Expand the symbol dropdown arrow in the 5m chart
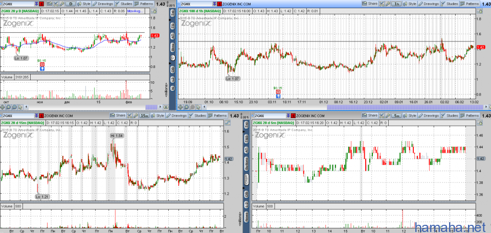The height and width of the screenshot is (233, 491). pos(288,115)
